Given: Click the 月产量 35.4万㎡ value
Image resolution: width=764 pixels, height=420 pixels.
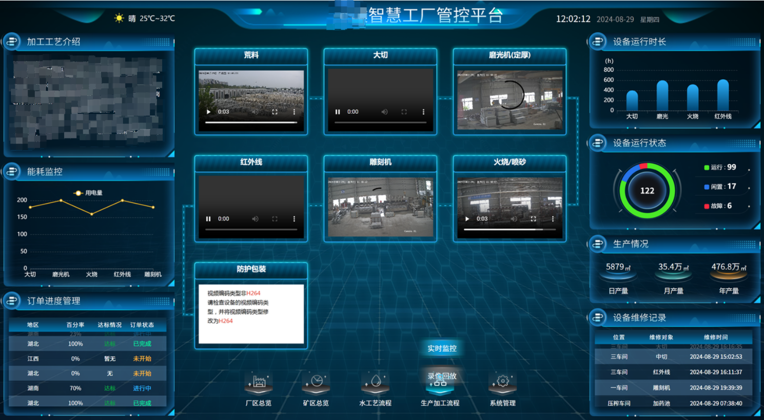Looking at the screenshot, I should point(673,267).
